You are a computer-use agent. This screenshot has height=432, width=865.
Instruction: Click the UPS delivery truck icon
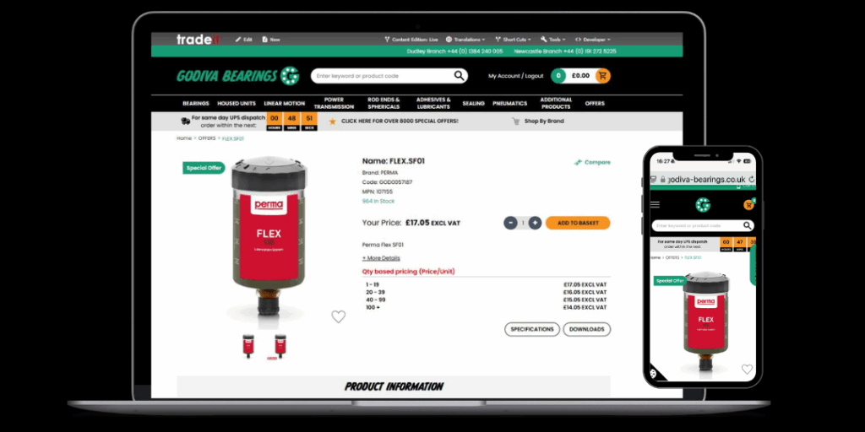click(185, 121)
